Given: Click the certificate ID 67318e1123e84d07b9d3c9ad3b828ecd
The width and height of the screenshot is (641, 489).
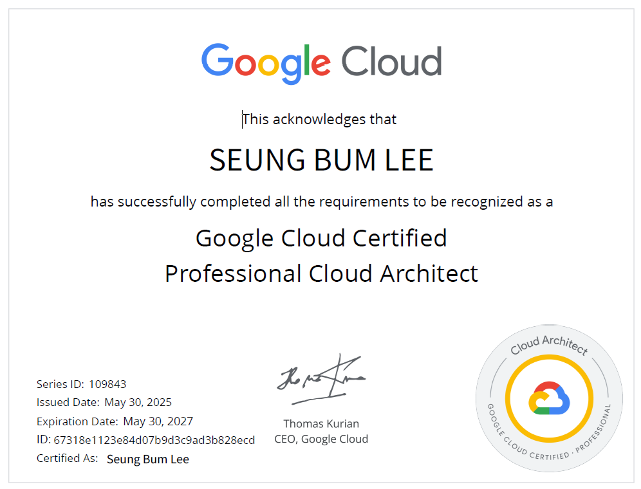Looking at the screenshot, I should pos(154,440).
